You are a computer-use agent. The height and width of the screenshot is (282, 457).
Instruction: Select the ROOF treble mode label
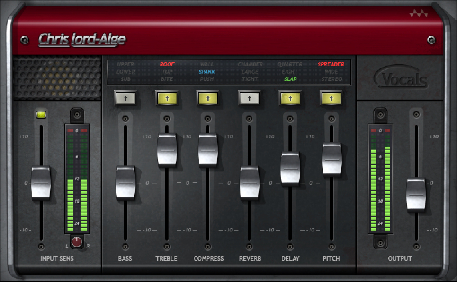tap(167, 64)
